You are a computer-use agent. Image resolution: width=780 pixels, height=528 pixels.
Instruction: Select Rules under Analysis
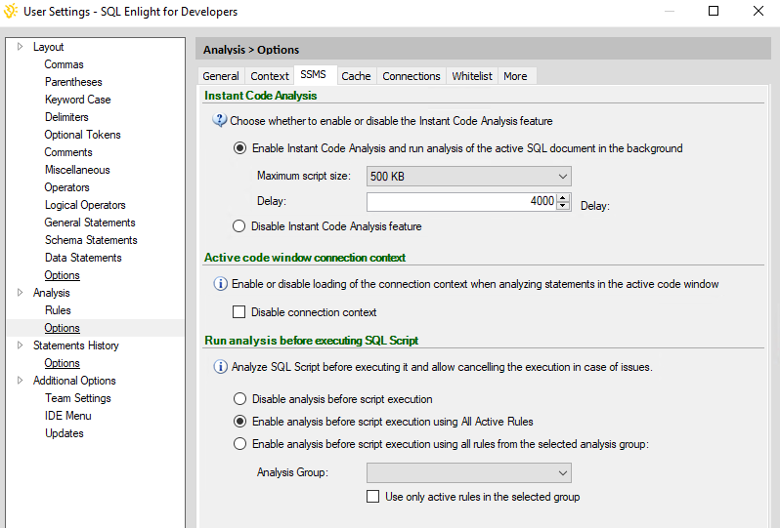pyautogui.click(x=59, y=310)
